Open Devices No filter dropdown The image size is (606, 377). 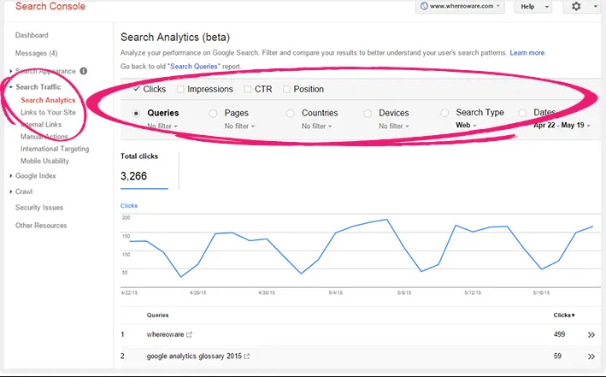393,126
